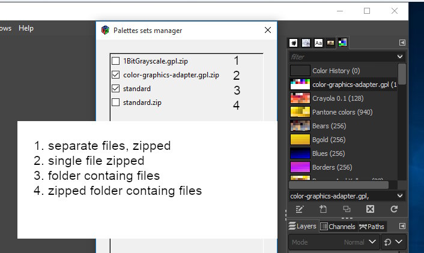This screenshot has height=253, width=424.
Task: Open the layer Mode Normal dropdown
Action: click(x=333, y=242)
